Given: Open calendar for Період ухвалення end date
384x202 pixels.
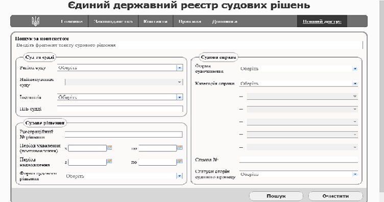Looking at the screenshot, I should coord(180,148).
